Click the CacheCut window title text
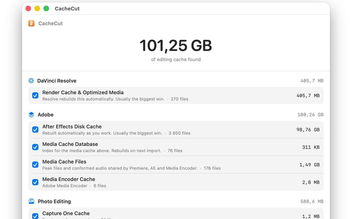352x219 pixels. pos(67,9)
